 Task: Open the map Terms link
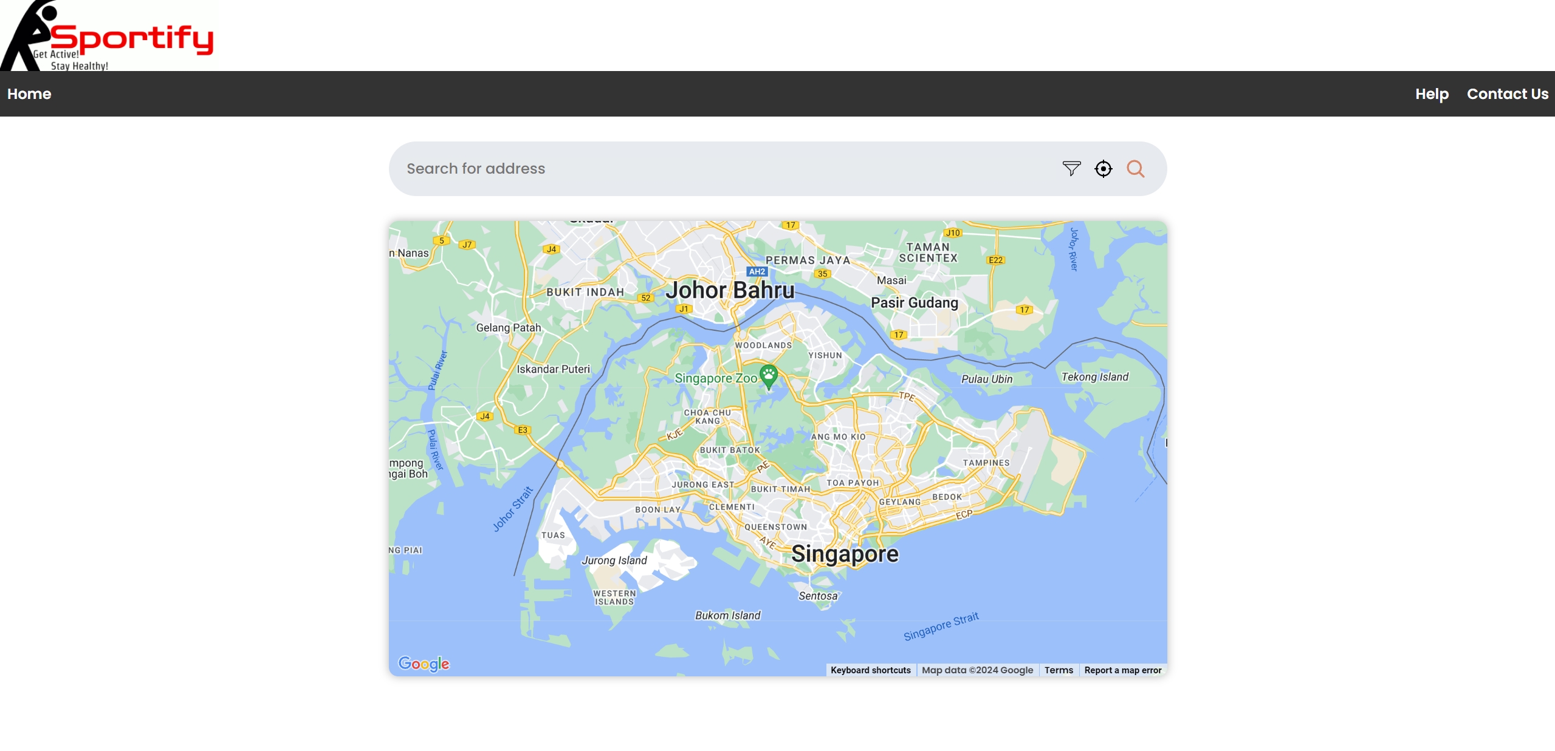pyautogui.click(x=1059, y=670)
